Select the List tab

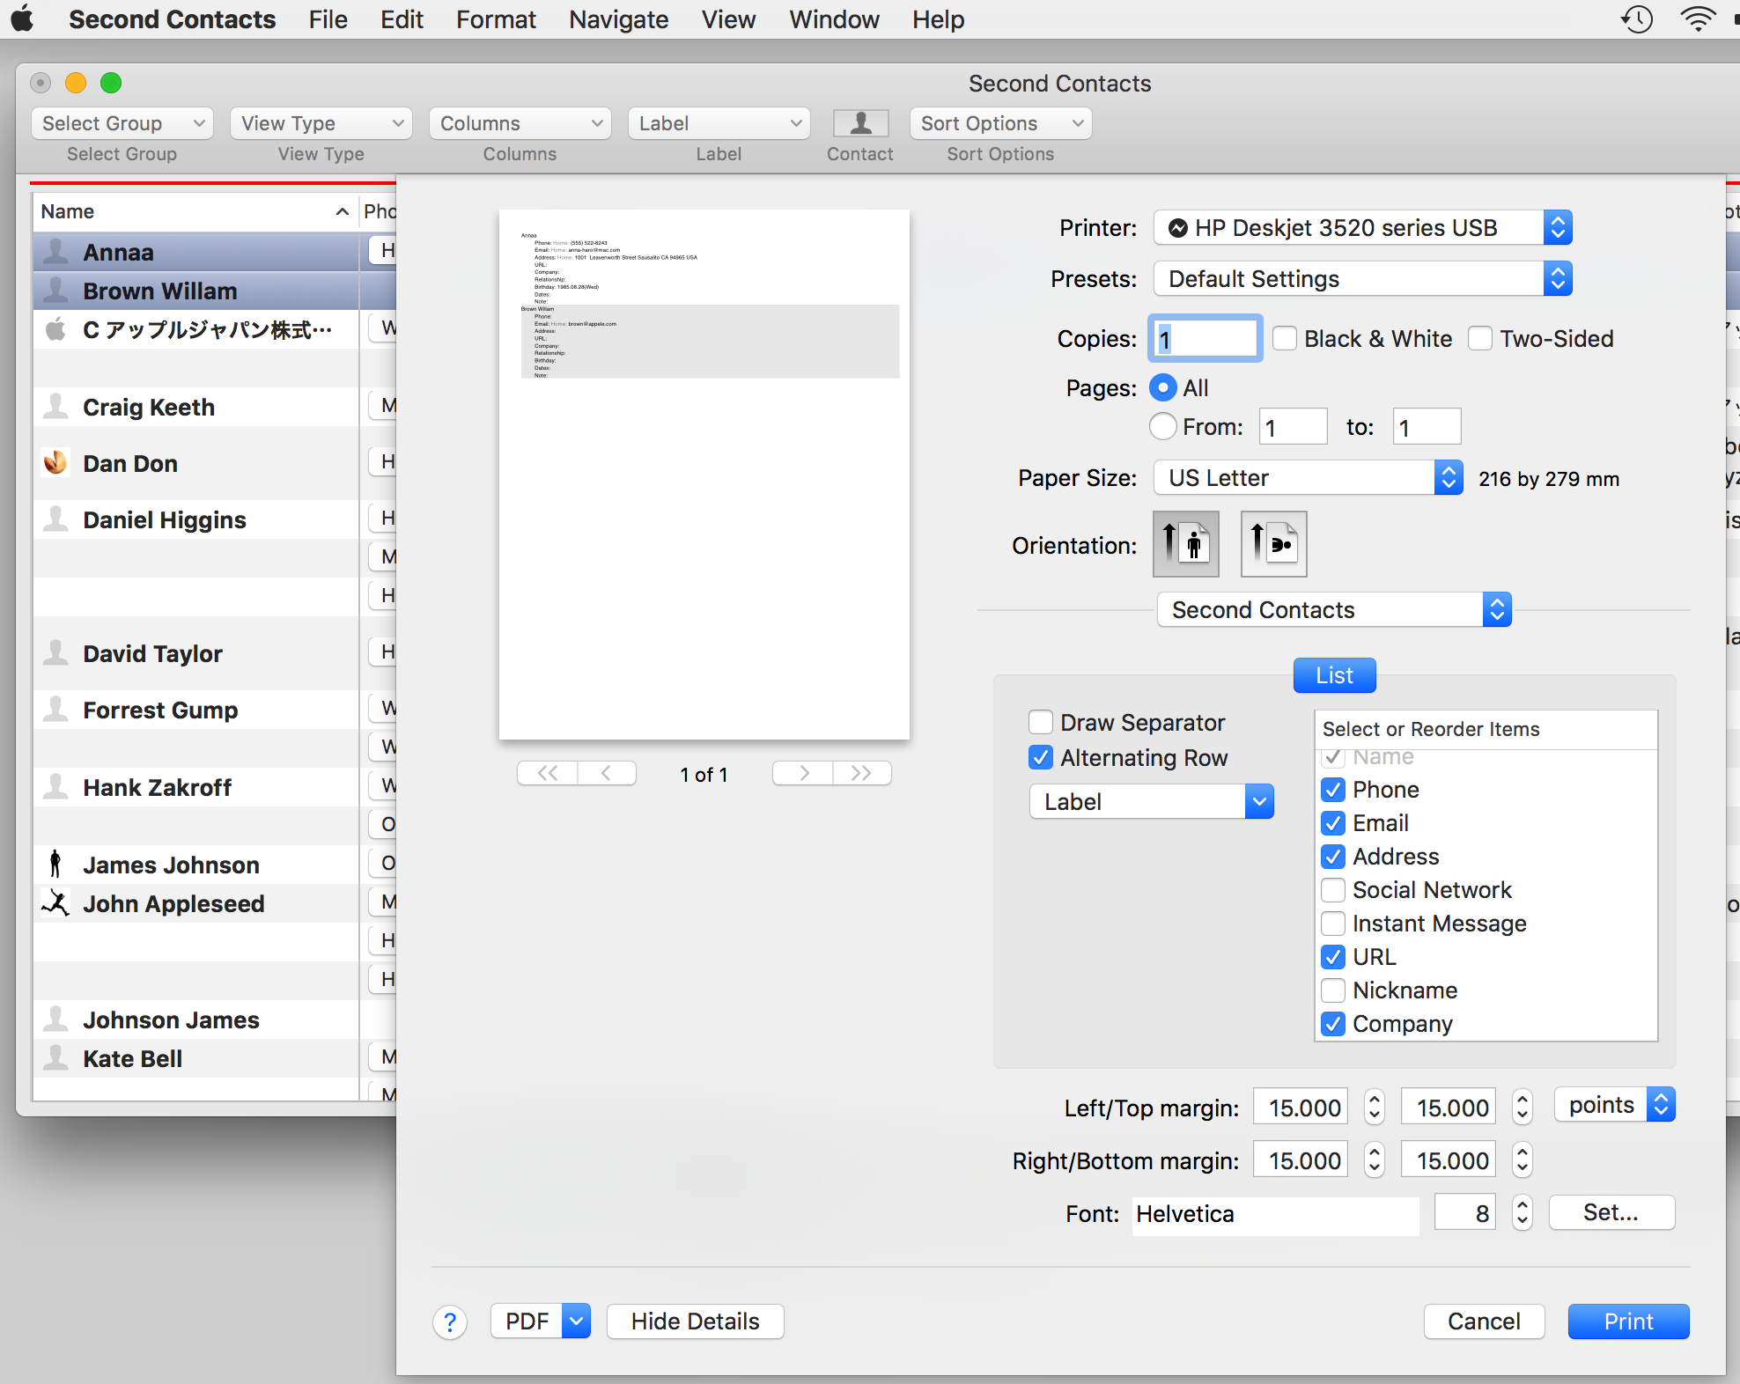tap(1334, 675)
